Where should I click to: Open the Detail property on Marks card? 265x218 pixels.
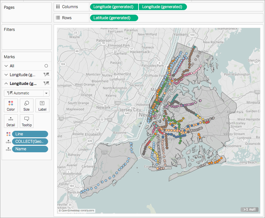click(11, 121)
